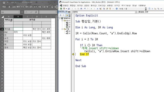Open the 도움말(H) menu in VBA editor
Image resolution: width=164 pixels, height=92 pixels.
tap(142, 5)
